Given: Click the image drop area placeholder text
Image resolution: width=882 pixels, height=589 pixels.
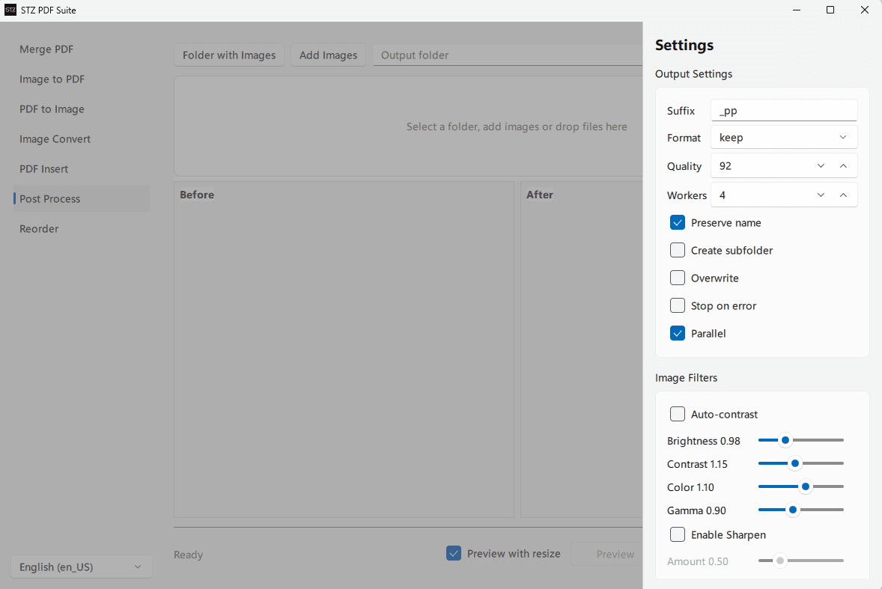Looking at the screenshot, I should (517, 126).
